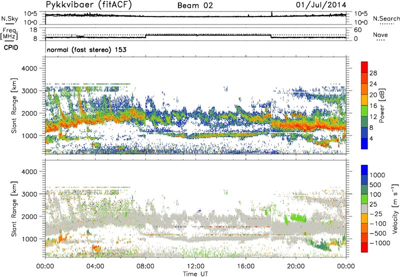The width and height of the screenshot is (400, 277).
Task: Click the "Power [dB]" color bar title
Action: [x=382, y=105]
